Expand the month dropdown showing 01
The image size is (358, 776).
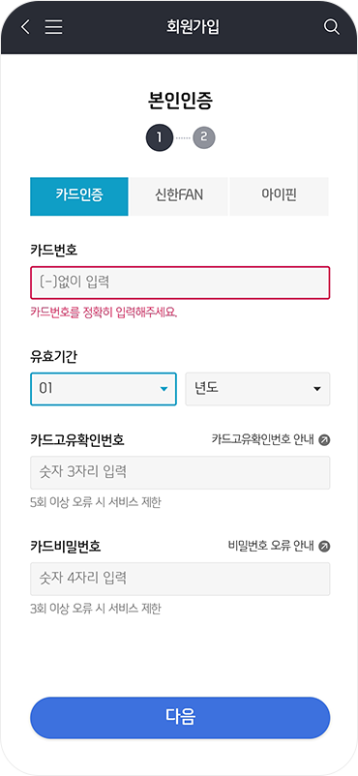click(x=104, y=389)
